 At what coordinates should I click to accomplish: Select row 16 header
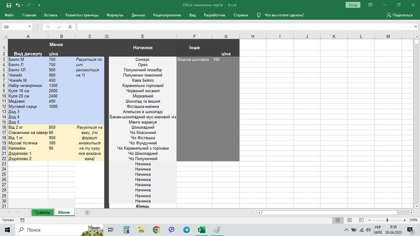[4, 127]
